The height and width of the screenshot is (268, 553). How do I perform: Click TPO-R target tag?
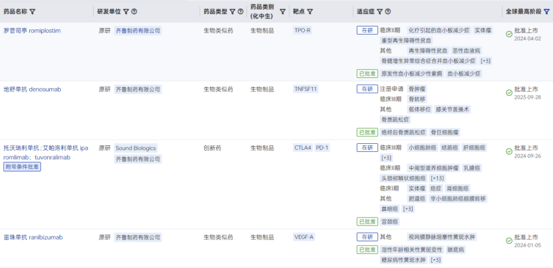(303, 31)
